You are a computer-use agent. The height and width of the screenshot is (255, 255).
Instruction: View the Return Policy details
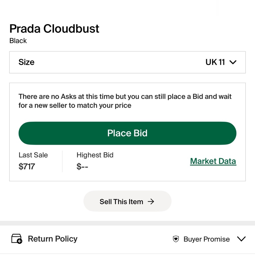52,239
